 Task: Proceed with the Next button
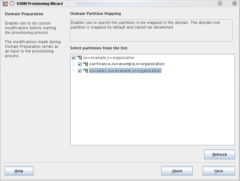[x=218, y=171]
